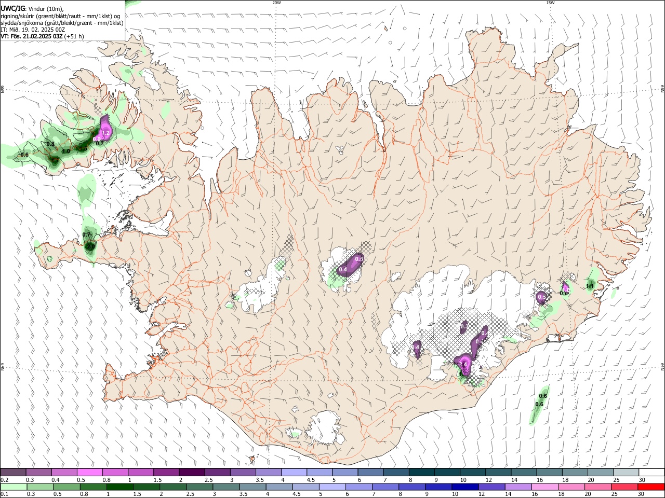Pick the white upper swatch after 30
Viewport: 665px width, 498px height.
(651, 473)
